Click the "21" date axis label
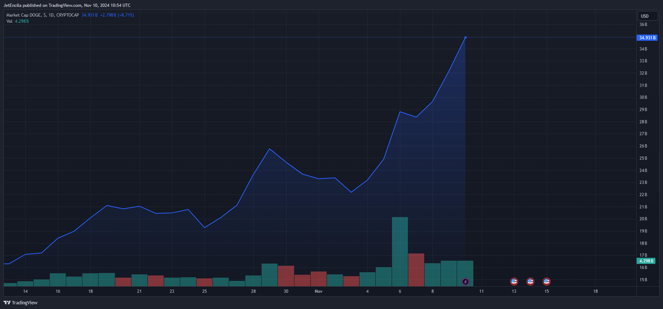Screen dimensions: 663x309 point(139,291)
